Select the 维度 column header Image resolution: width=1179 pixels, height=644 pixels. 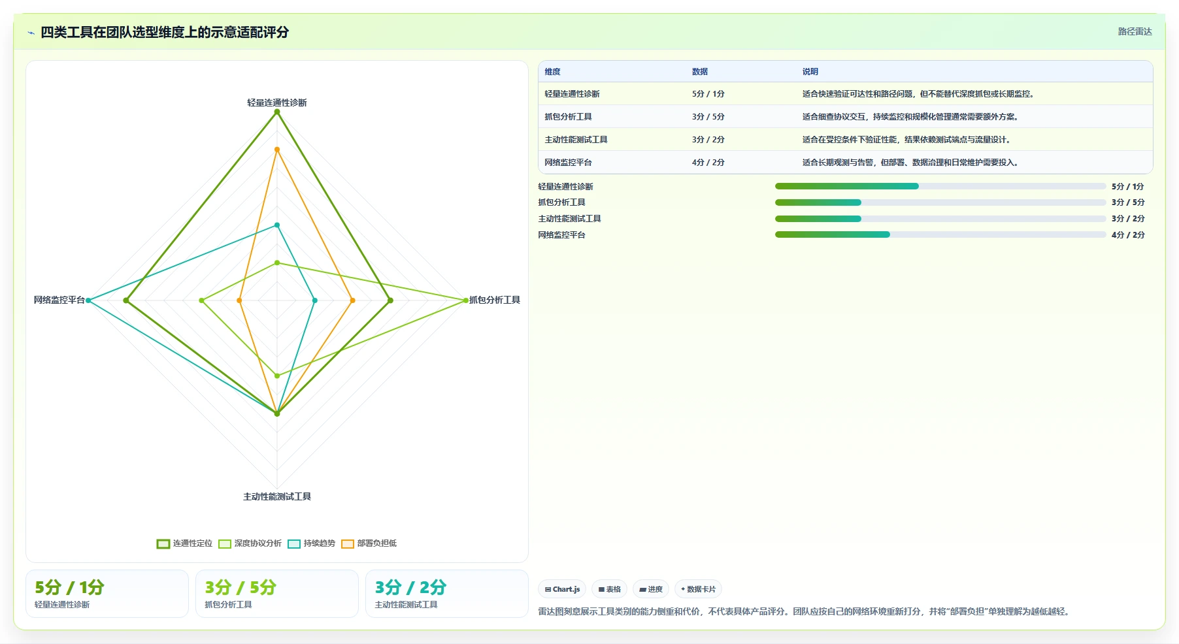click(x=552, y=72)
